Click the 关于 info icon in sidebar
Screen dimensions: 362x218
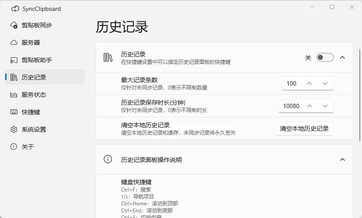(14, 147)
